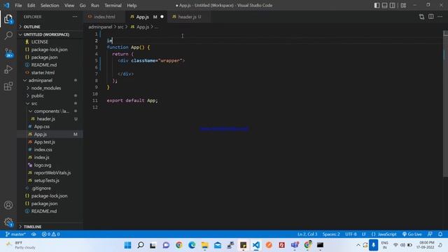The height and width of the screenshot is (252, 448).
Task: Open the Source Control view
Action: pyautogui.click(x=8, y=52)
